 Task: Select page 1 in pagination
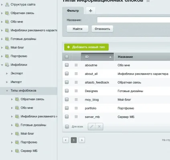[x=74, y=140]
